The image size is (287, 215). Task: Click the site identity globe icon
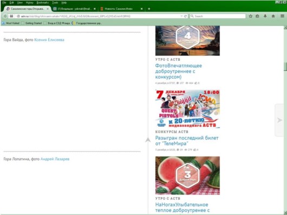18,16
